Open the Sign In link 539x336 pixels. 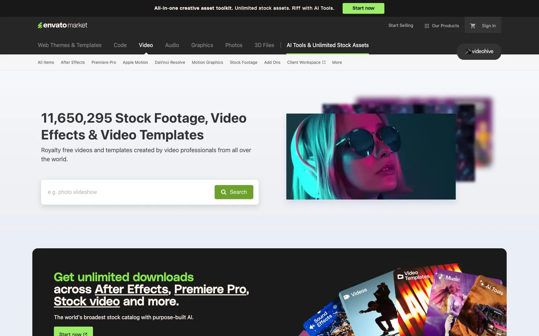488,26
